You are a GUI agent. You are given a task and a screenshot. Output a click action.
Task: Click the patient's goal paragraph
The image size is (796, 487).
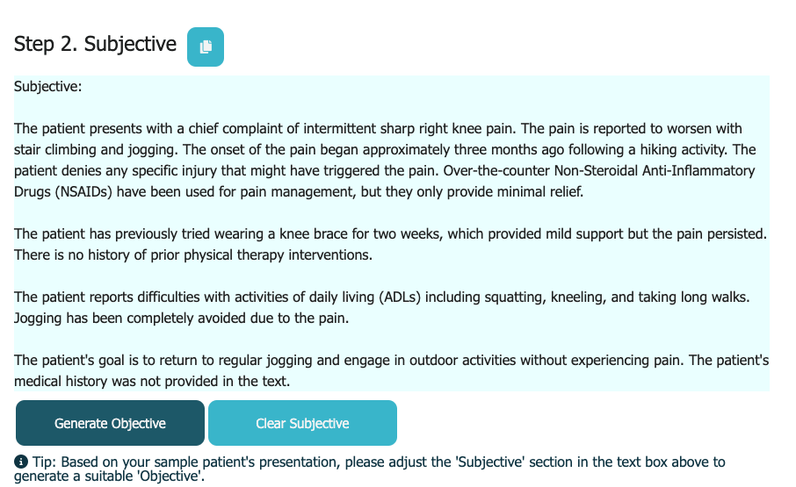[391, 370]
